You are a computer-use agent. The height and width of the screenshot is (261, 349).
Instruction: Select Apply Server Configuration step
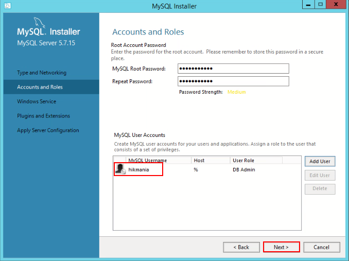[48, 130]
